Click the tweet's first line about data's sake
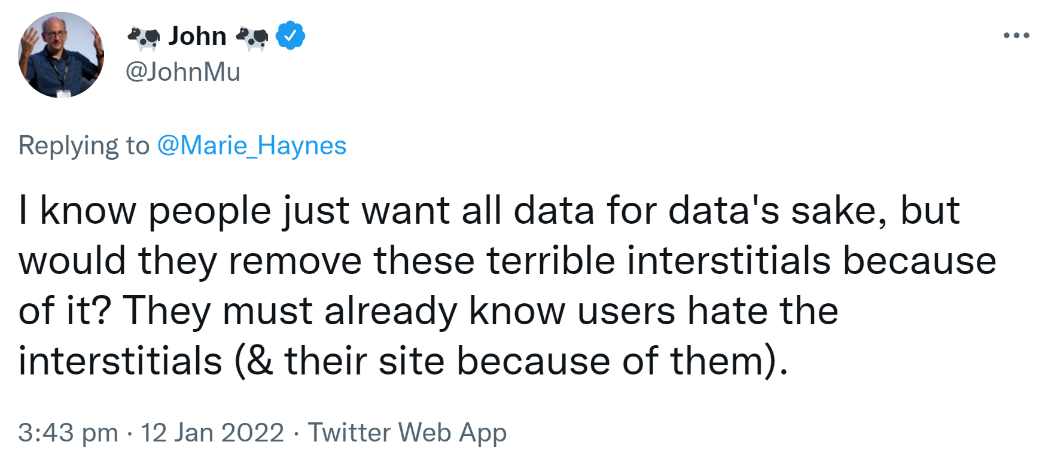Screen dimensions: 1054x469 (488, 211)
